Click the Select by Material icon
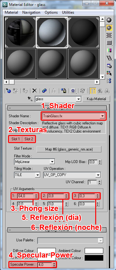Image resolution: width=116 pixels, height=270 pixels. [x=109, y=73]
